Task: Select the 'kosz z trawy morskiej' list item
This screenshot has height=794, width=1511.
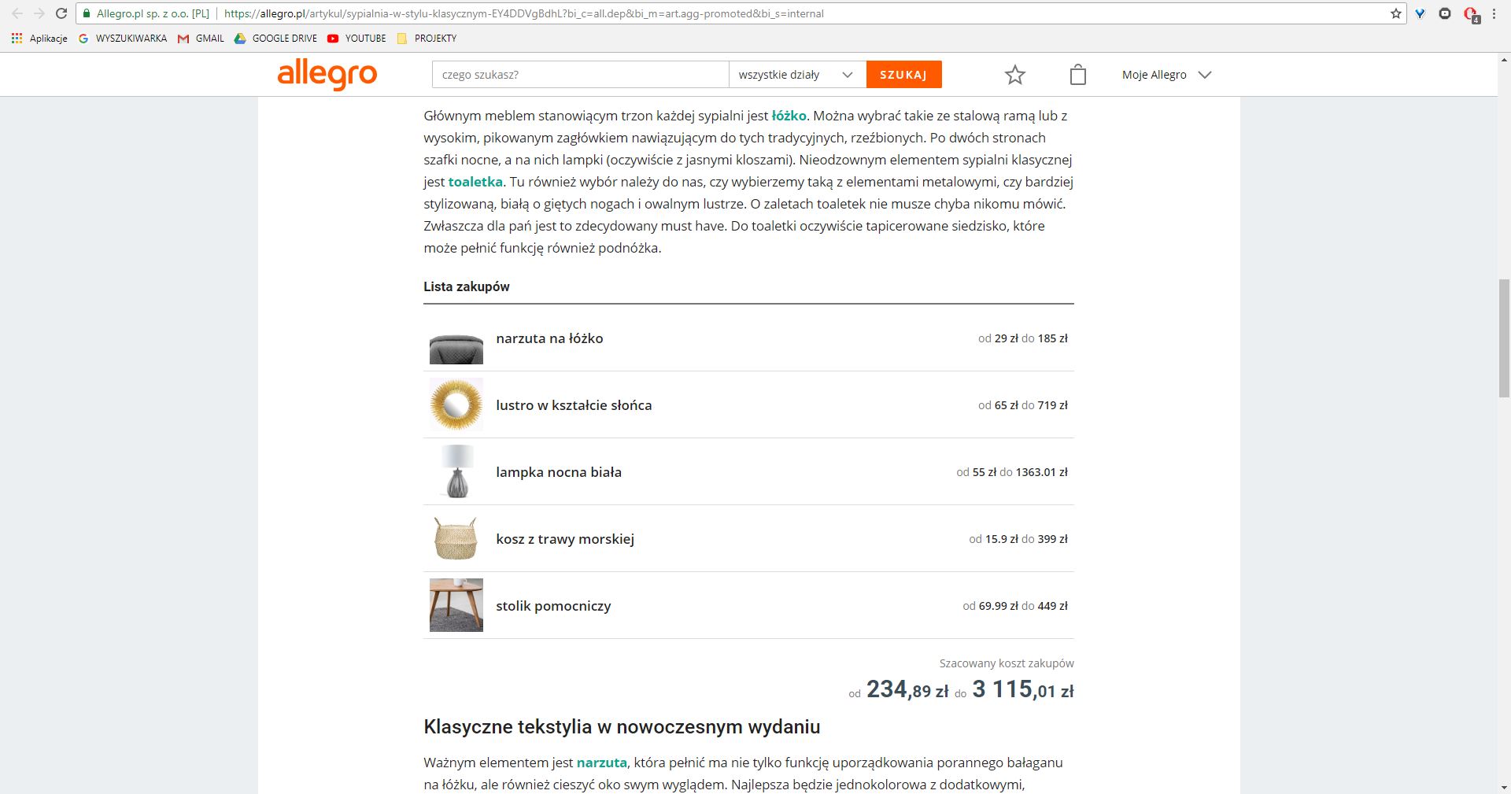Action: point(564,539)
